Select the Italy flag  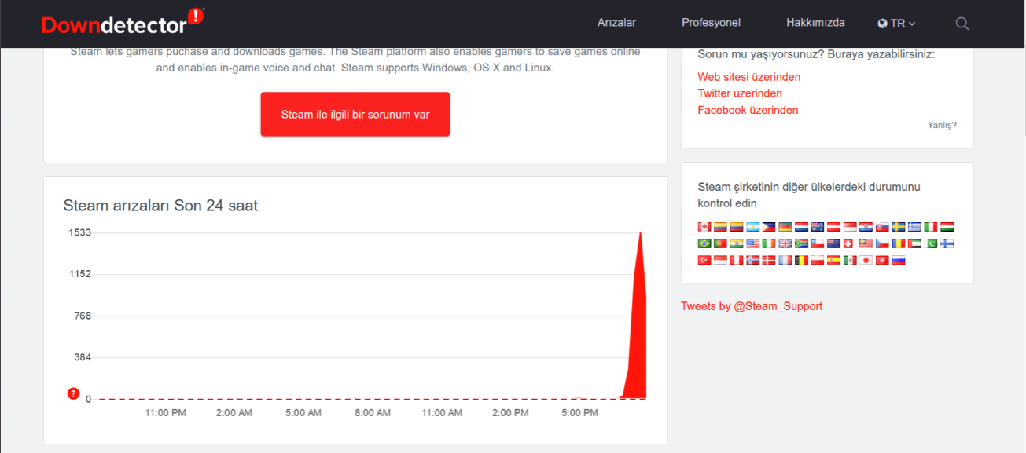(x=931, y=227)
